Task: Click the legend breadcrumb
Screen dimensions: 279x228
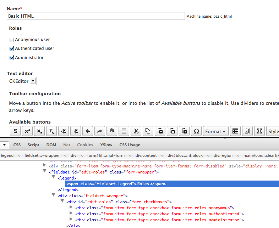Action: click(7, 155)
